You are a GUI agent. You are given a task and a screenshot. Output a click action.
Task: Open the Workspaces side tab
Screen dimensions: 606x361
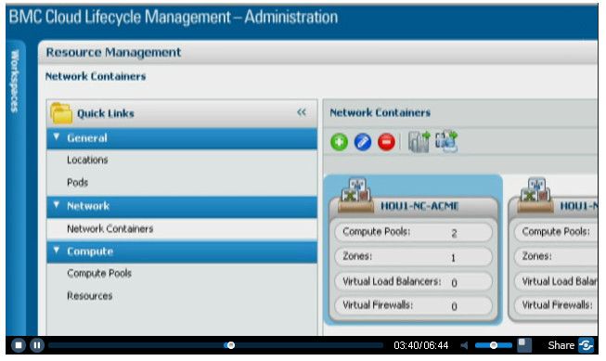click(x=15, y=81)
